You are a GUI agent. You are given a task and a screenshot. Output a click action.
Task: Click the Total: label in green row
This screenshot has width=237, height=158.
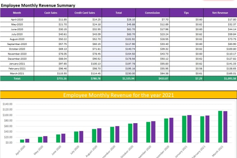pyautogui.click(x=17, y=79)
